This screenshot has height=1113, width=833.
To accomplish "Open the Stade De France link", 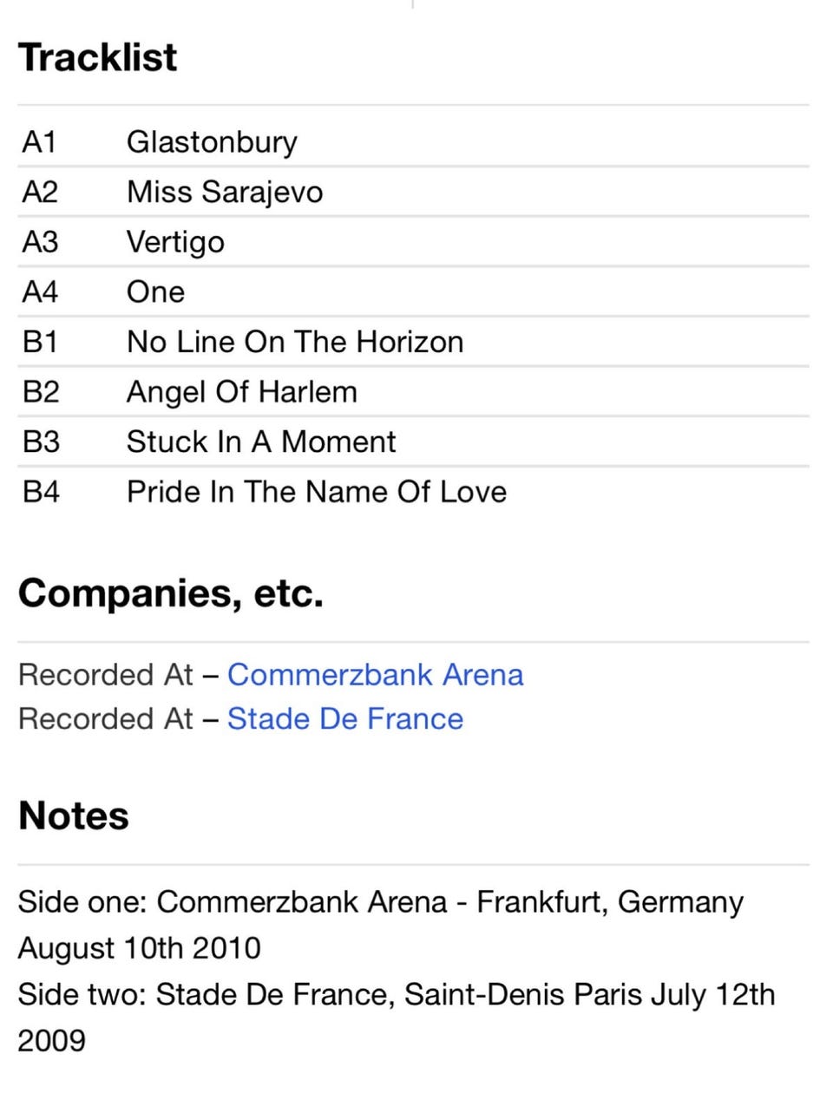I will click(344, 719).
